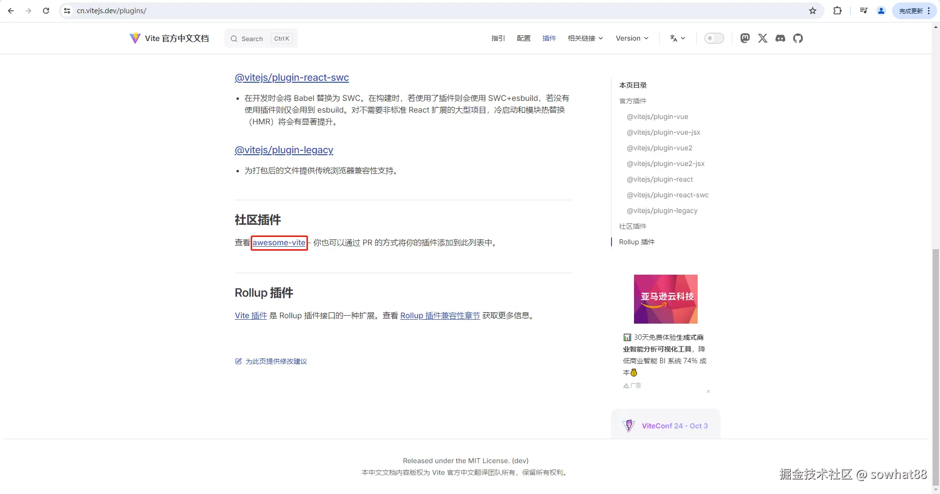This screenshot has width=940, height=494.
Task: Expand the Version dropdown menu
Action: (x=632, y=38)
